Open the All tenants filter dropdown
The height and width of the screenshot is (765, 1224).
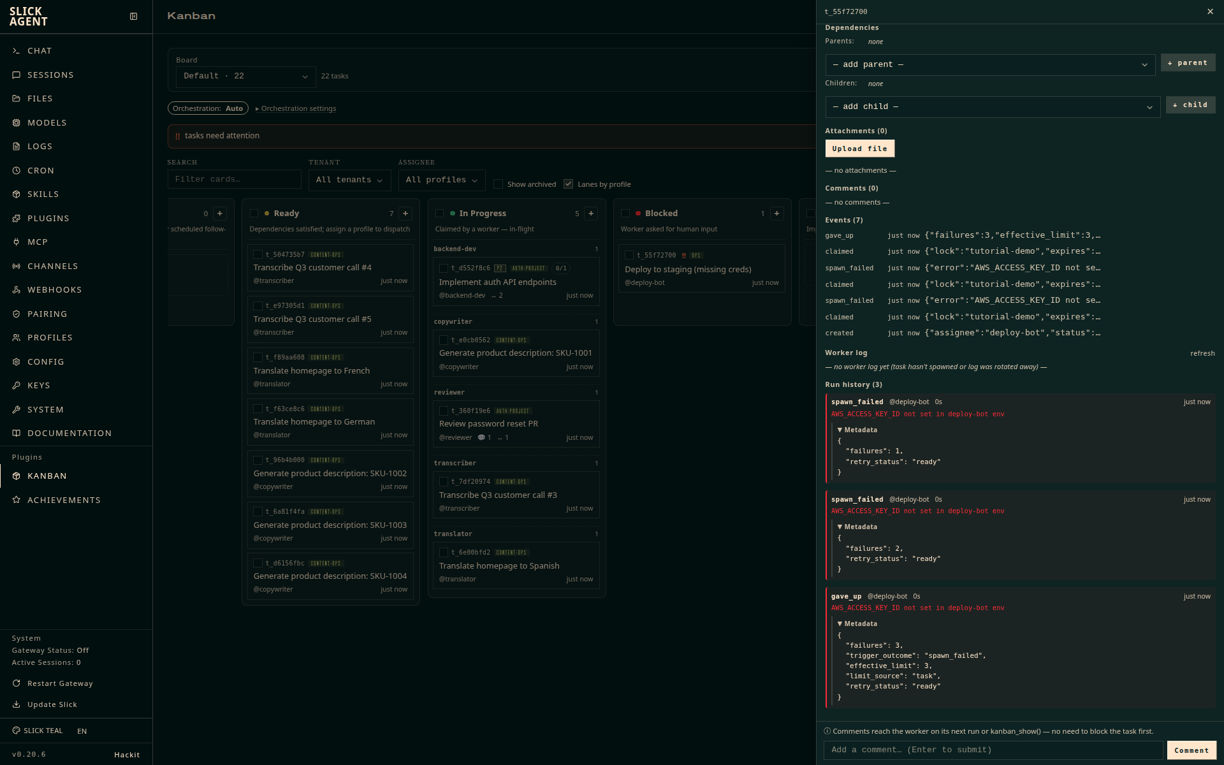pos(349,180)
